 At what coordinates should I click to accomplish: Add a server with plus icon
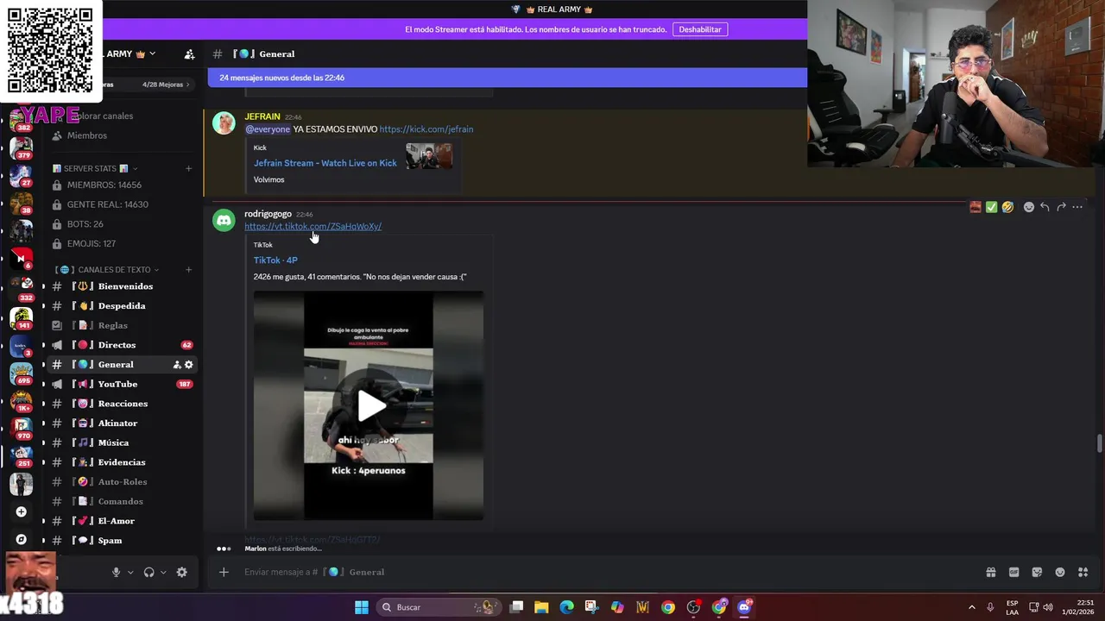pos(22,511)
